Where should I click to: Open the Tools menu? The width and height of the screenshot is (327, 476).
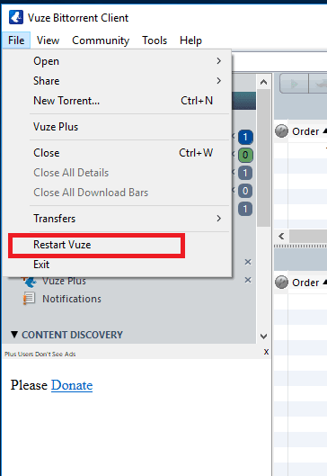click(155, 40)
